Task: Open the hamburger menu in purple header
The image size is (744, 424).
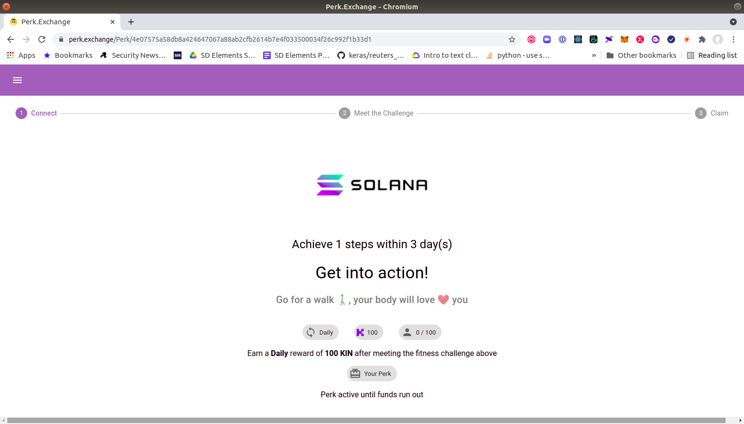Action: click(17, 80)
